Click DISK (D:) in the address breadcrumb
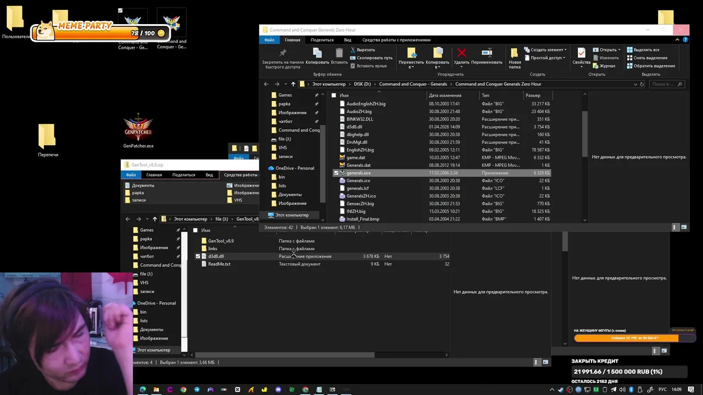 (362, 84)
